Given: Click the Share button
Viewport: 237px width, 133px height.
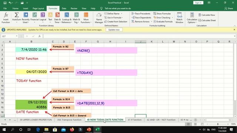Looking at the screenshot, I should (229, 8).
